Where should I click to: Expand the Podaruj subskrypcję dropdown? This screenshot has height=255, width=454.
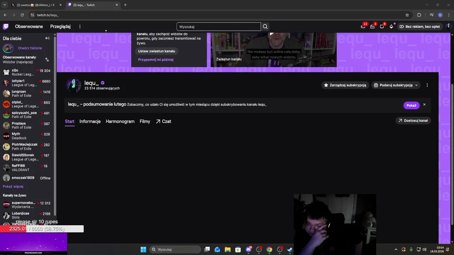pyautogui.click(x=416, y=85)
